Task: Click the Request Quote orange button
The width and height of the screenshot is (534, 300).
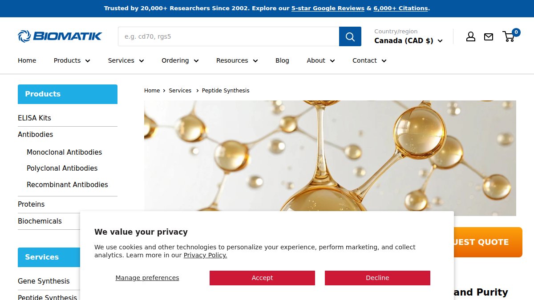Action: click(x=488, y=242)
